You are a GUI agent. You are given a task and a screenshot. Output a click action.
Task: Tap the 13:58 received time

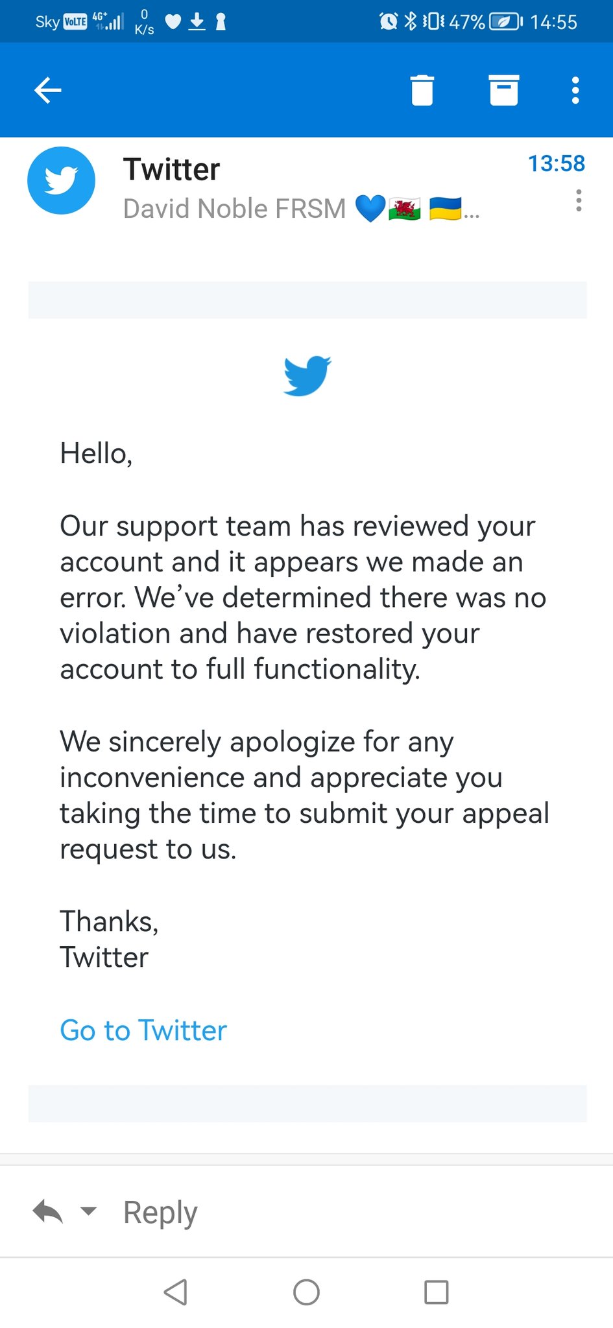[x=557, y=163]
